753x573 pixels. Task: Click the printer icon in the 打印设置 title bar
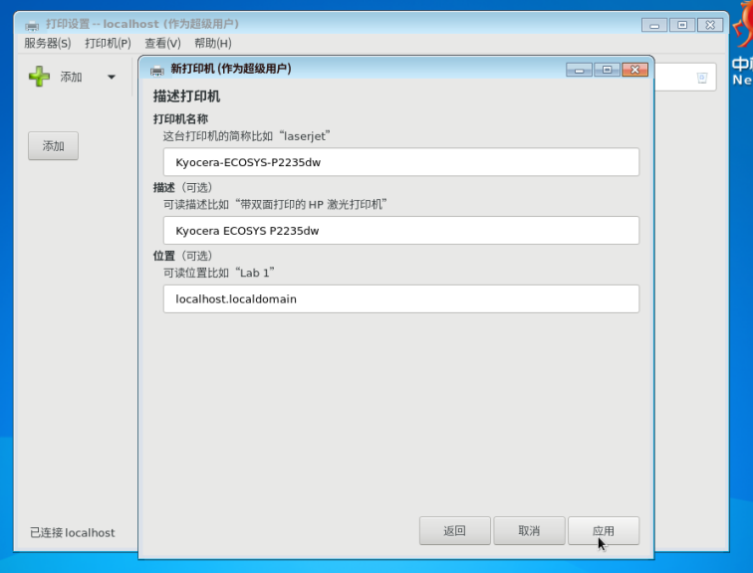coord(32,24)
